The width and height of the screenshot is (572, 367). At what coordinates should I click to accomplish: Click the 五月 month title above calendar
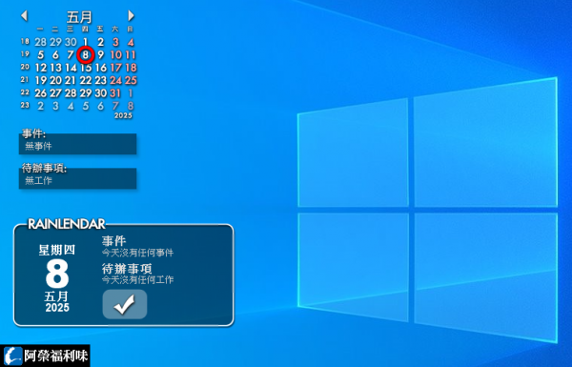click(79, 17)
